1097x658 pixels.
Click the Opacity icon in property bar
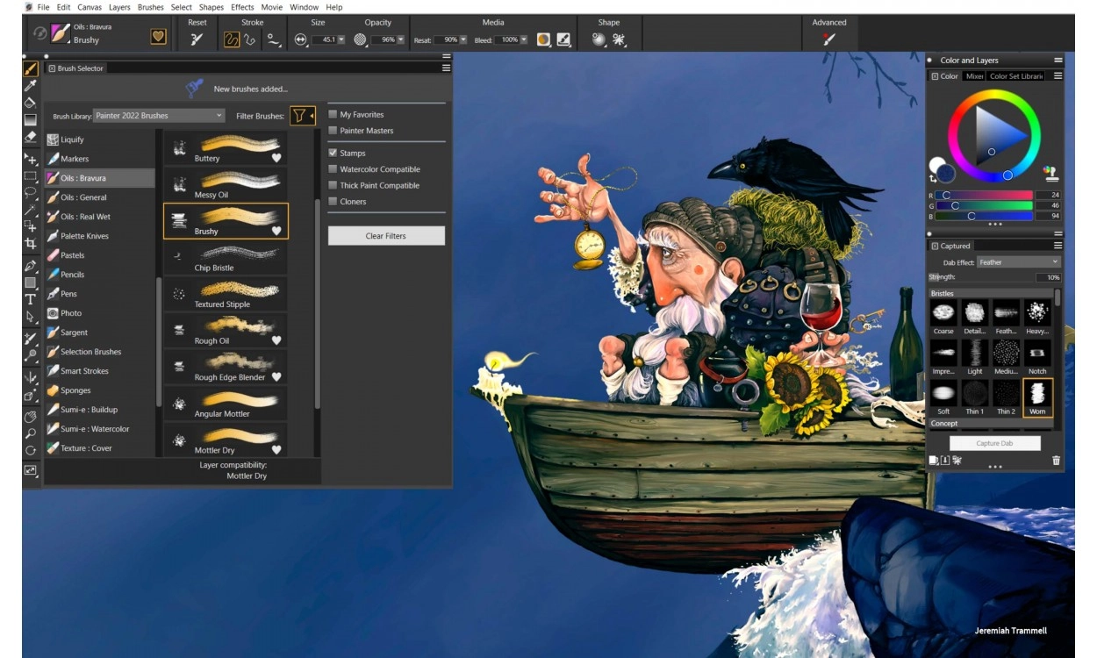[360, 39]
